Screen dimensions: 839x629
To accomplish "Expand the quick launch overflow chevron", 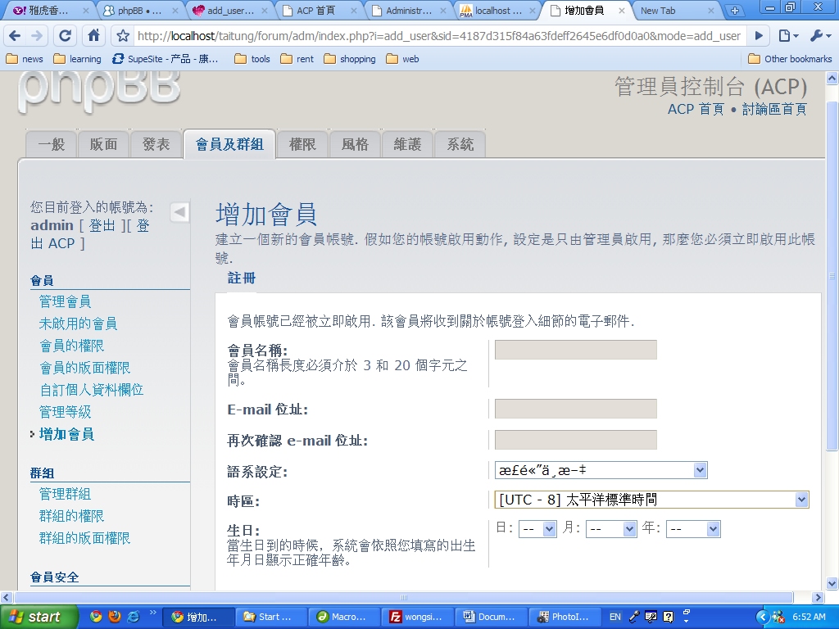I will click(152, 613).
